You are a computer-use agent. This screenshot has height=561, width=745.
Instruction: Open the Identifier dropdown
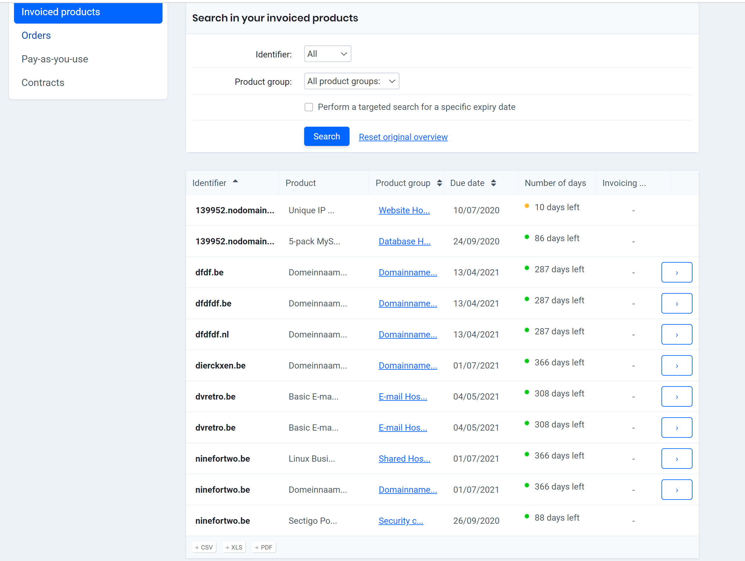(x=327, y=53)
